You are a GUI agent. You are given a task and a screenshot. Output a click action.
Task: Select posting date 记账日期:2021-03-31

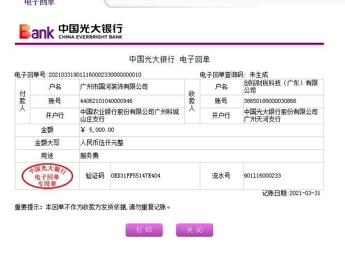pyautogui.click(x=291, y=193)
